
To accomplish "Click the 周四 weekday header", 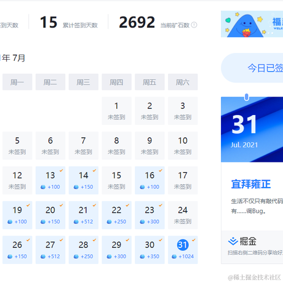I will coord(116,82).
